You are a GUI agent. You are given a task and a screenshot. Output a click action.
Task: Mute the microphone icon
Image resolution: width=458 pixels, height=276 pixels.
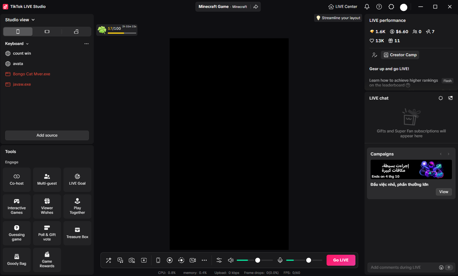pyautogui.click(x=280, y=260)
